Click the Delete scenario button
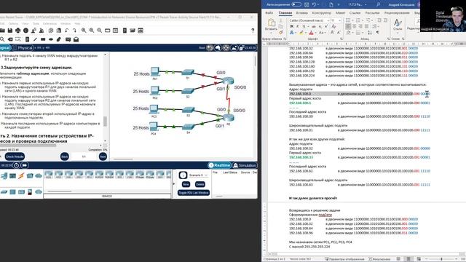 200,184
